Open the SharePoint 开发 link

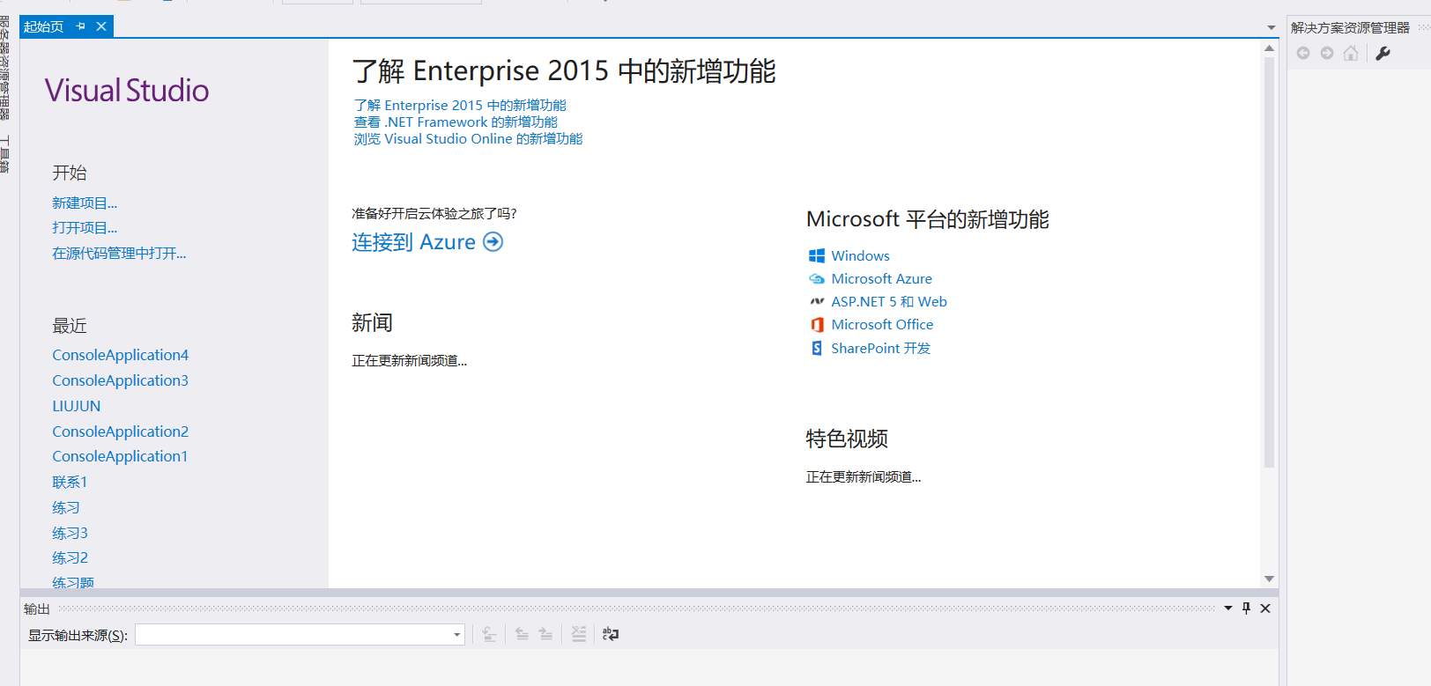[880, 348]
